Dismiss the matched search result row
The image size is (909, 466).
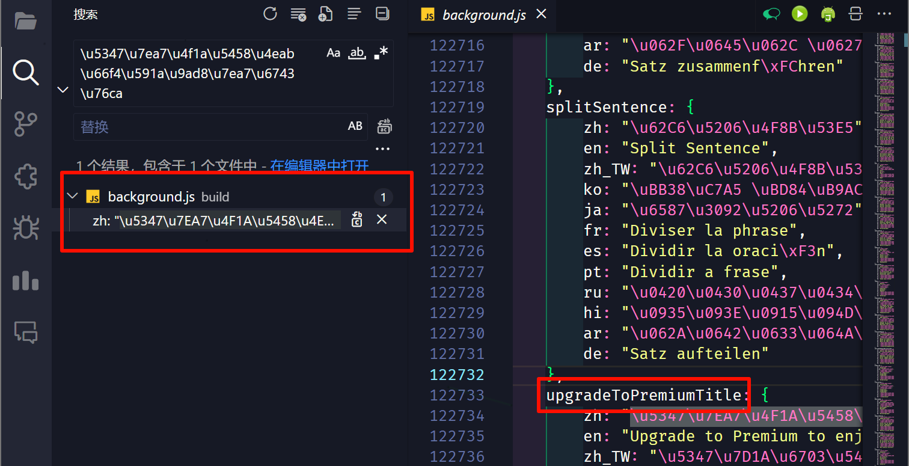pyautogui.click(x=381, y=219)
